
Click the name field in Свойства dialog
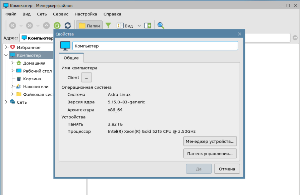coord(155,46)
